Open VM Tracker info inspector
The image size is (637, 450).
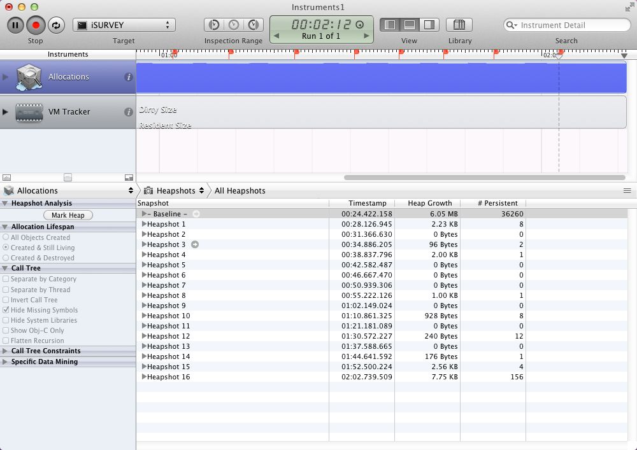click(x=129, y=112)
